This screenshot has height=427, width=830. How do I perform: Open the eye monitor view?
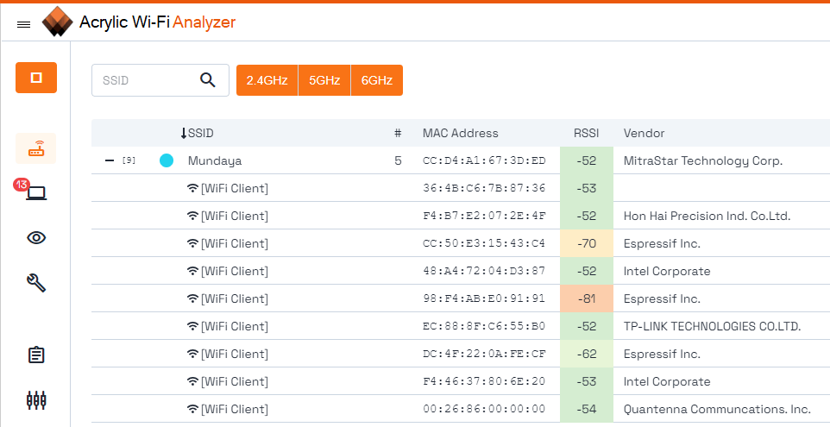[x=36, y=237]
